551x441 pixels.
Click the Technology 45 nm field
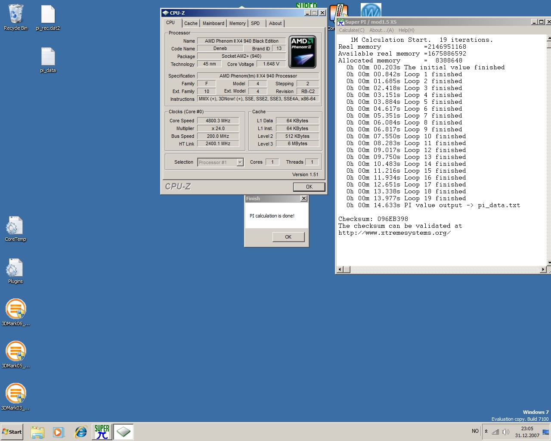pos(210,64)
